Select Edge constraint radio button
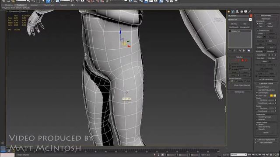280x157 pixels. pos(266,24)
